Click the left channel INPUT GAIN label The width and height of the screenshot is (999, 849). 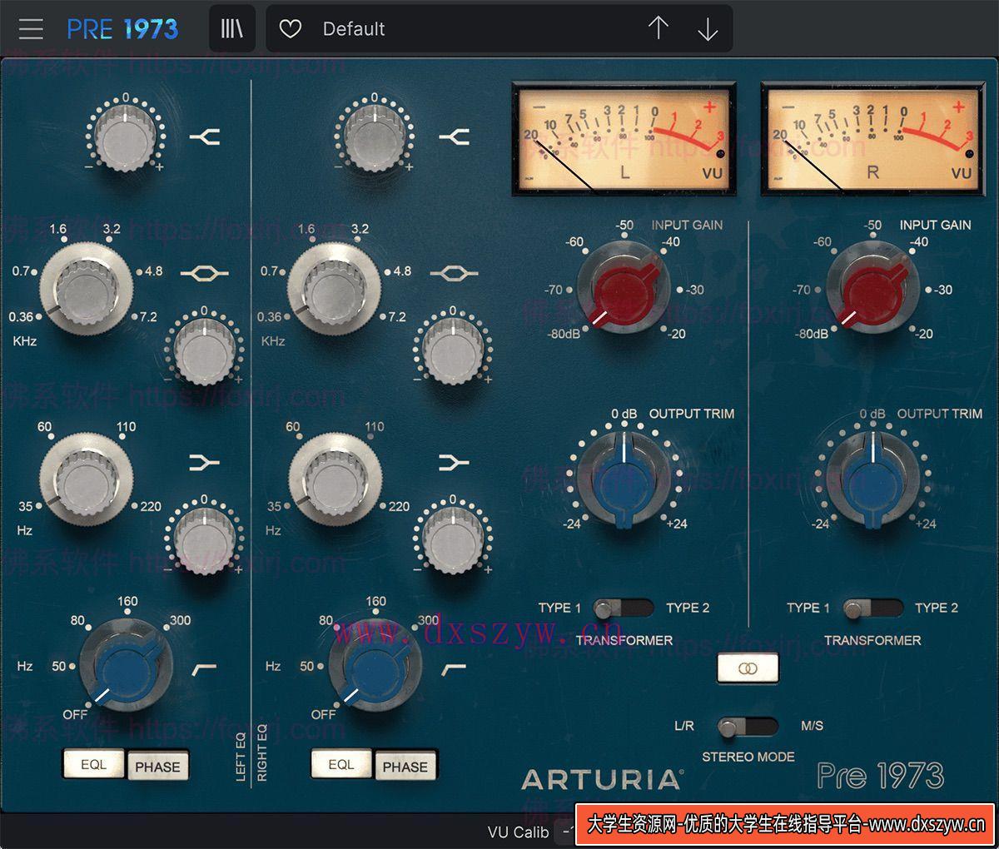tap(687, 225)
